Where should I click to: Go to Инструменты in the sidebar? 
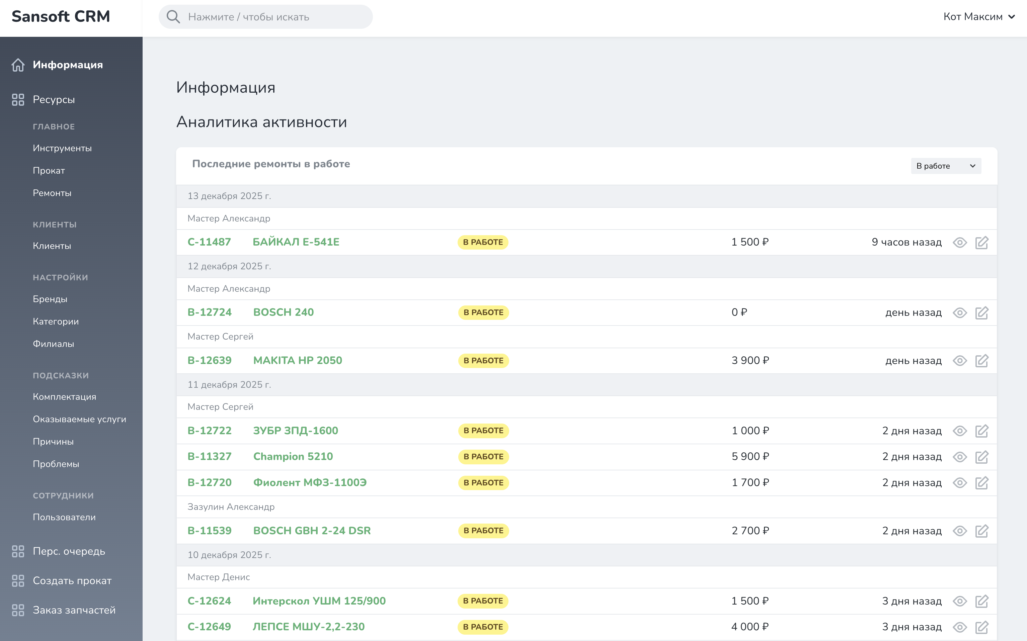tap(62, 149)
